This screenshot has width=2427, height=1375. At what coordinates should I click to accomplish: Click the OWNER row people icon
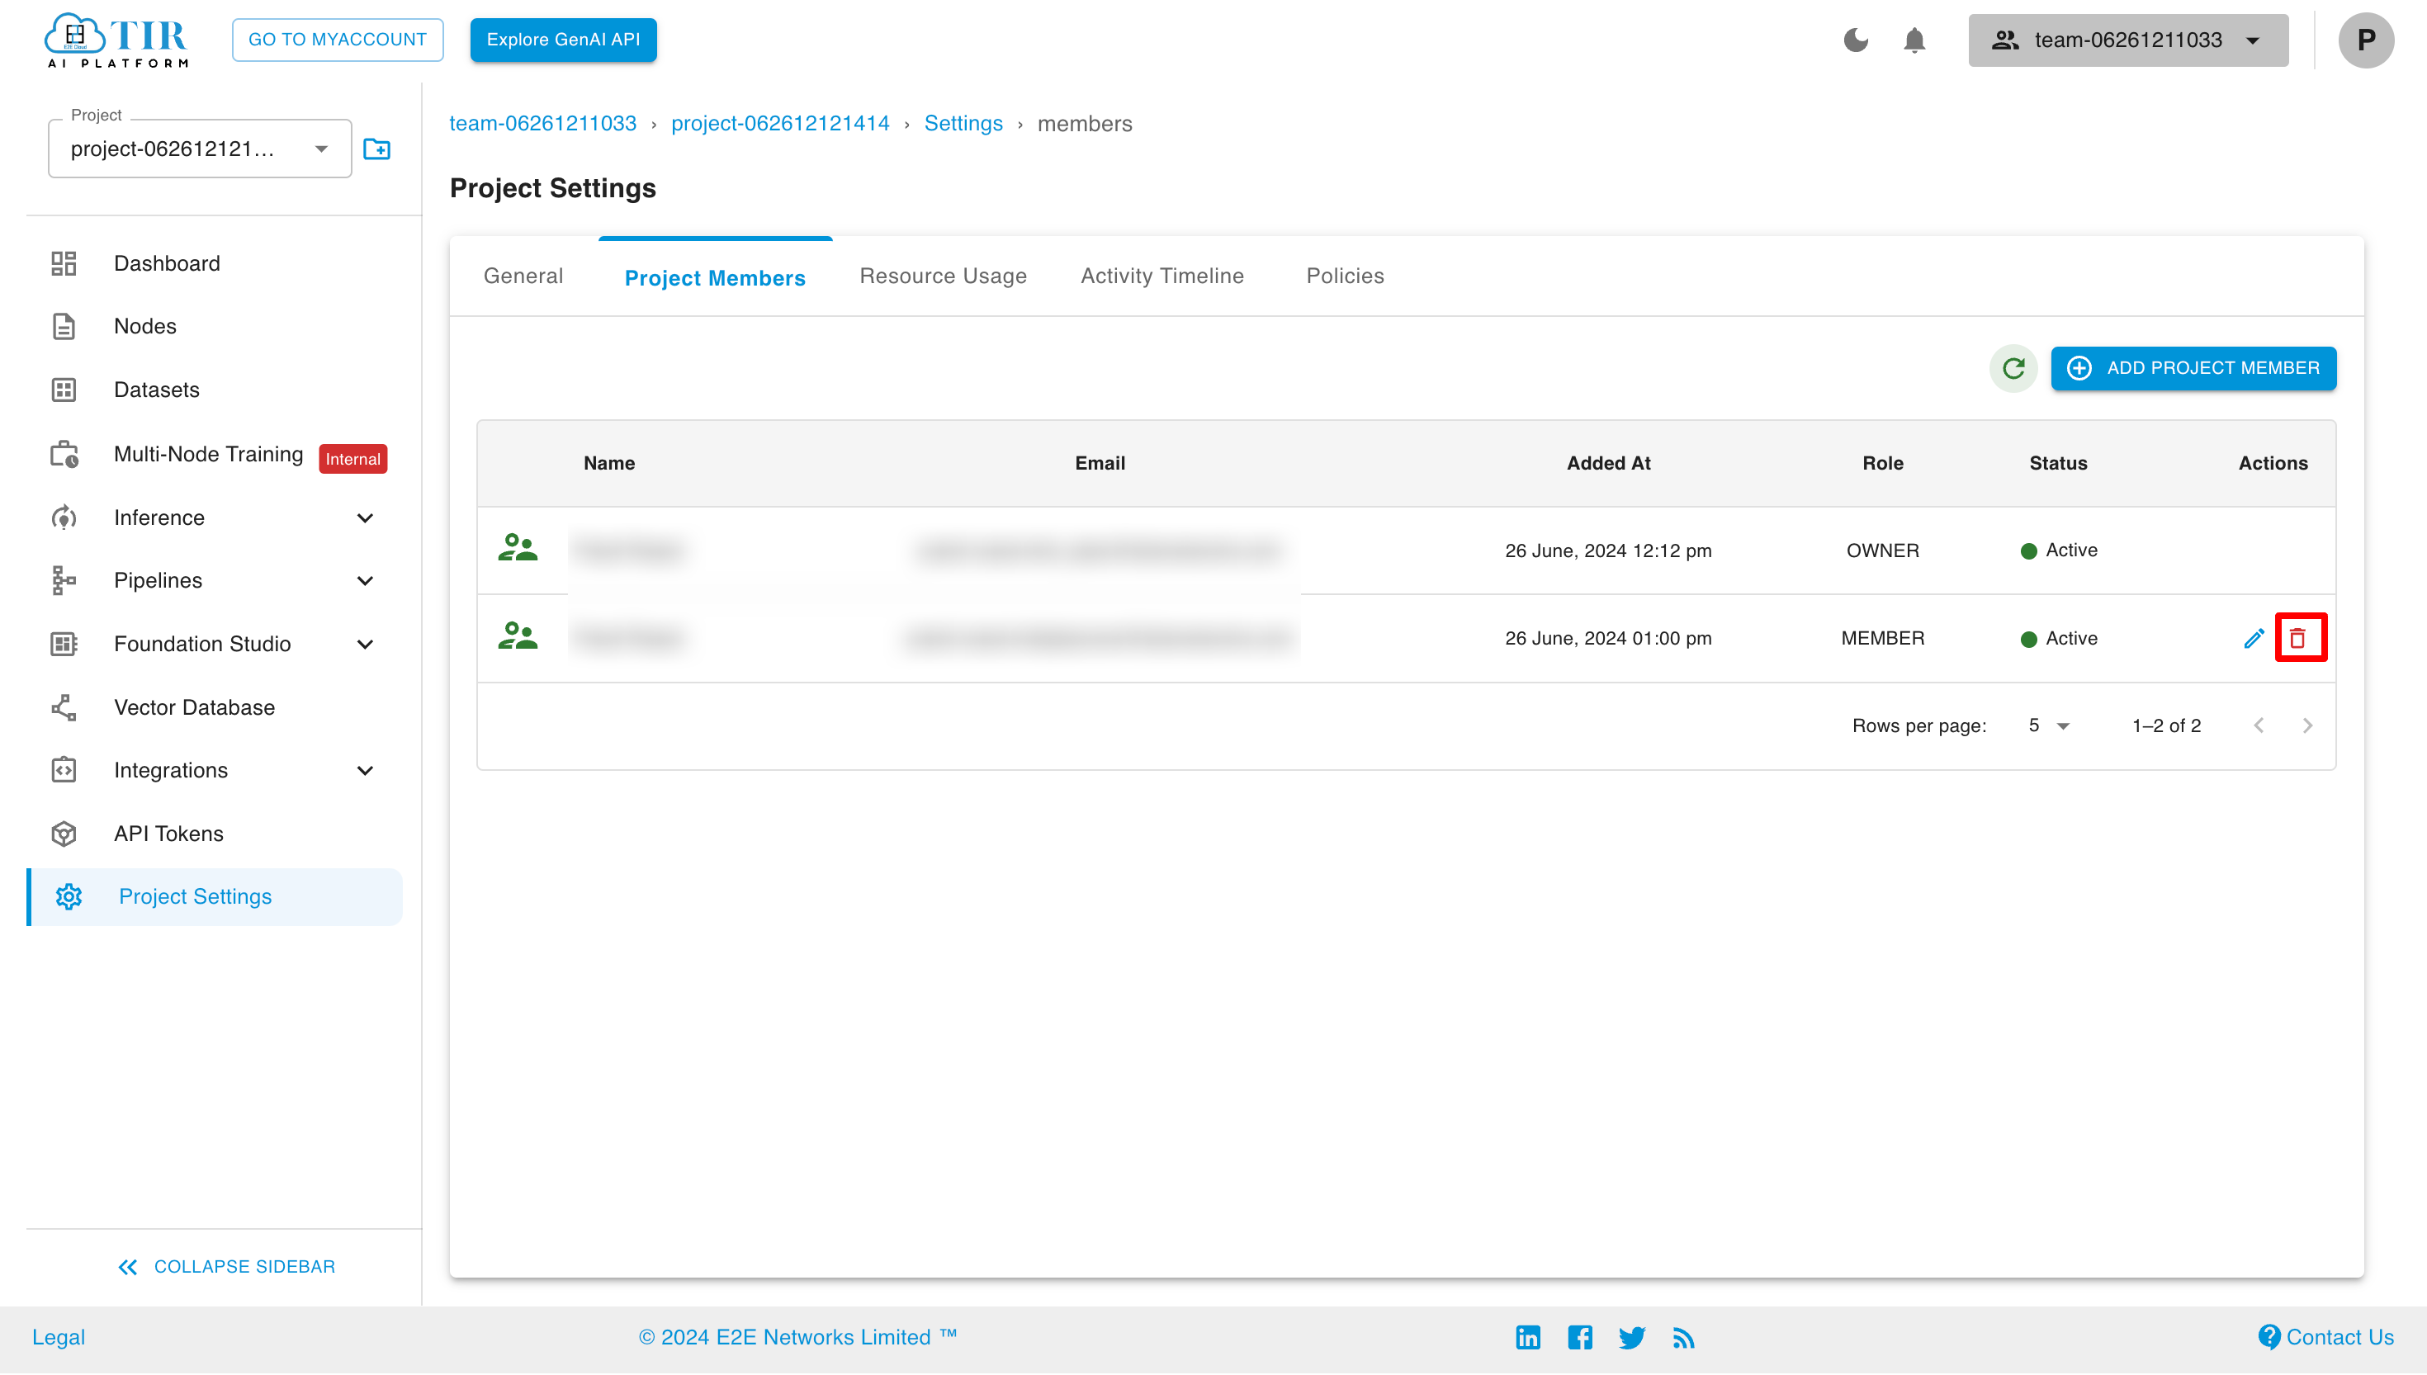[x=518, y=549]
